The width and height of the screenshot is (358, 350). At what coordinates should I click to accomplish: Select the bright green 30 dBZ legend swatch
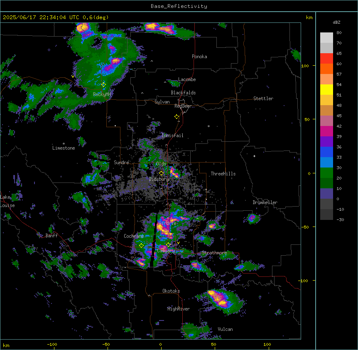tap(326, 173)
